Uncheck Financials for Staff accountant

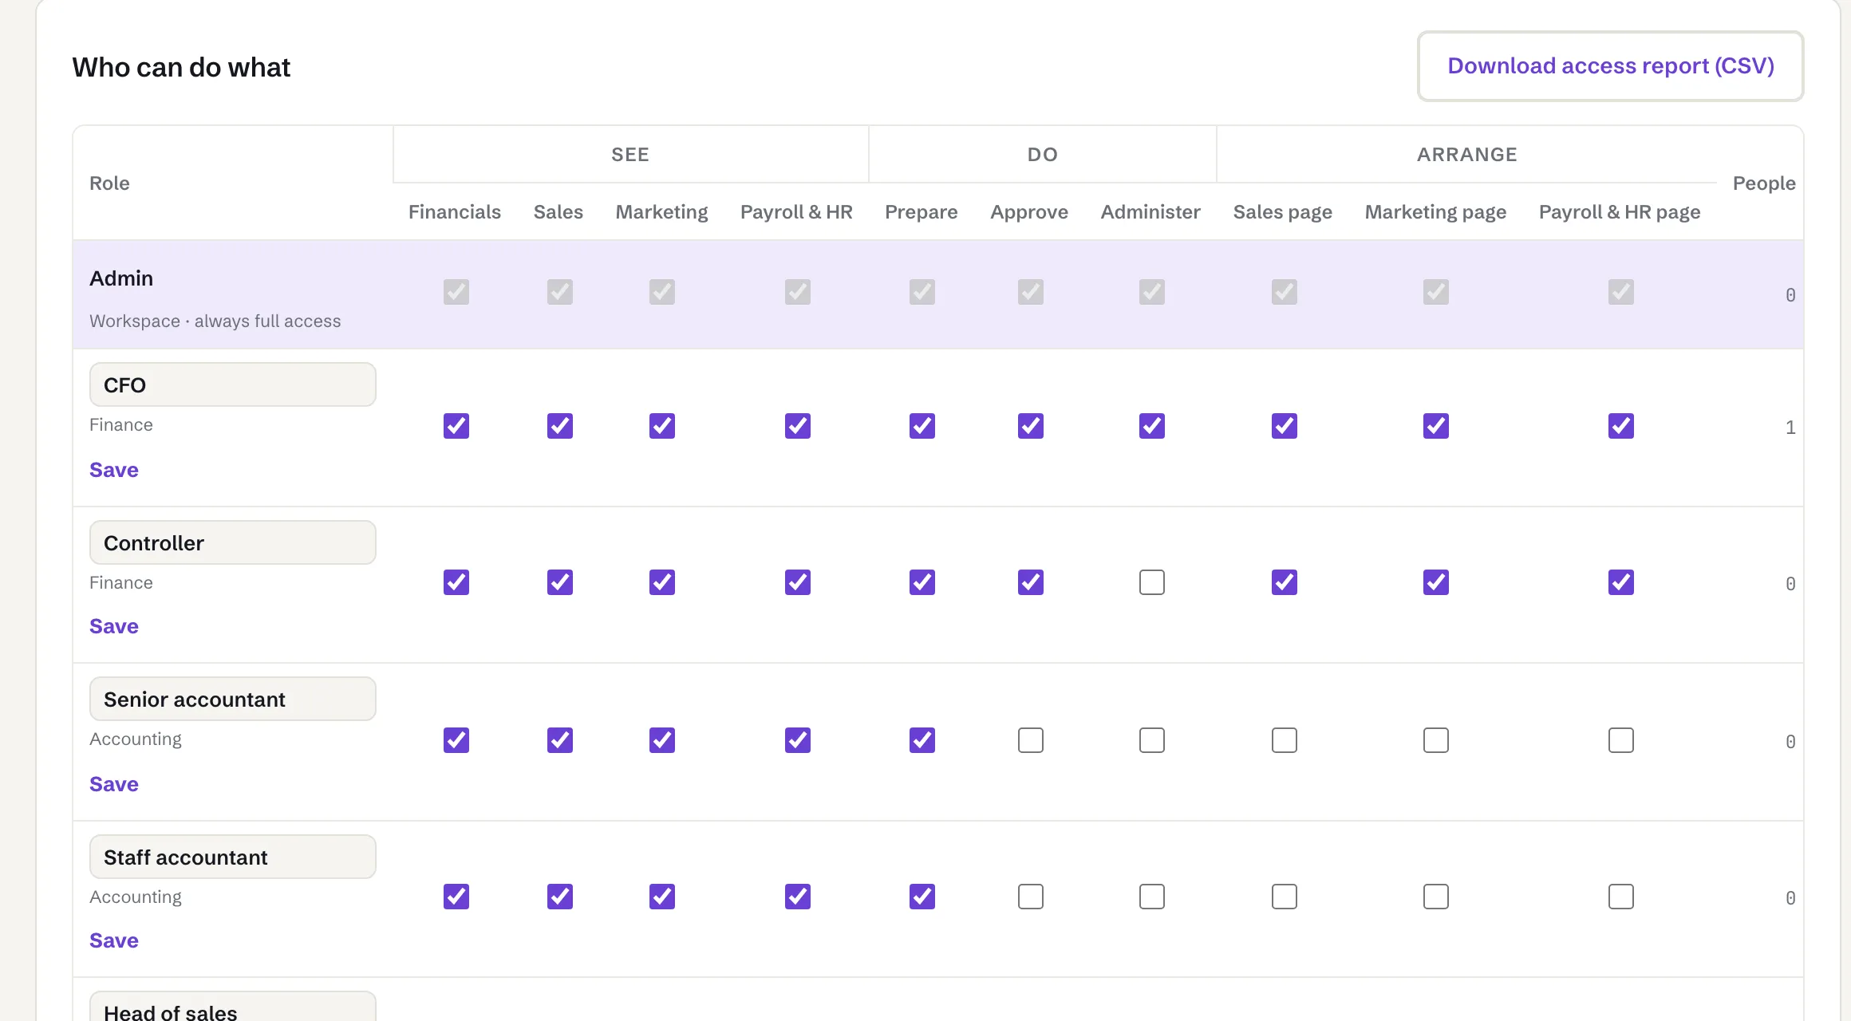point(456,897)
